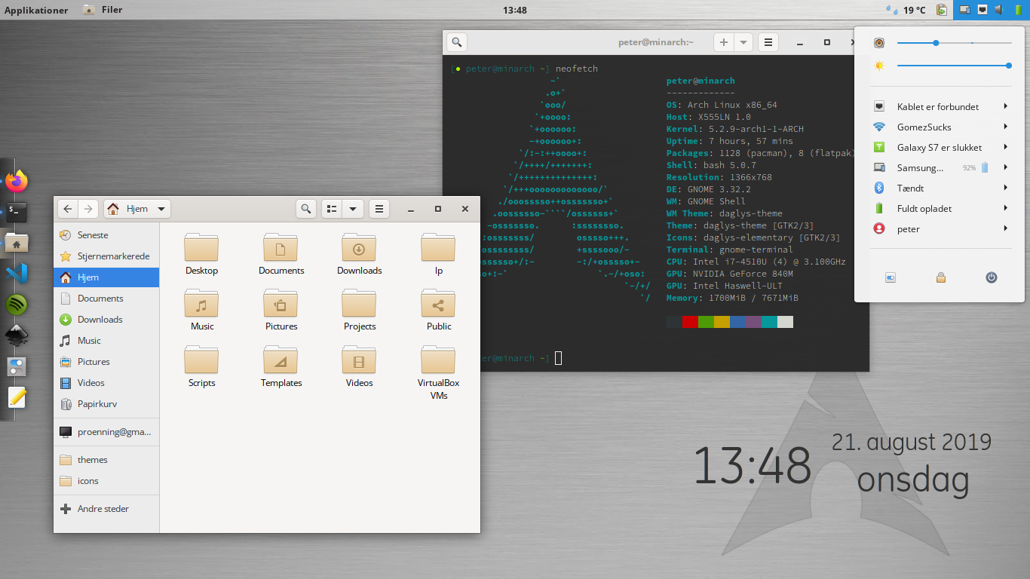Open the icons bookmark in sidebar
1030x579 pixels.
point(106,480)
